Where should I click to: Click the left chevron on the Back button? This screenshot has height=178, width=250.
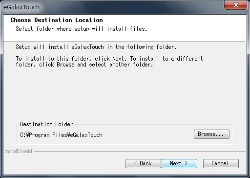[135, 163]
